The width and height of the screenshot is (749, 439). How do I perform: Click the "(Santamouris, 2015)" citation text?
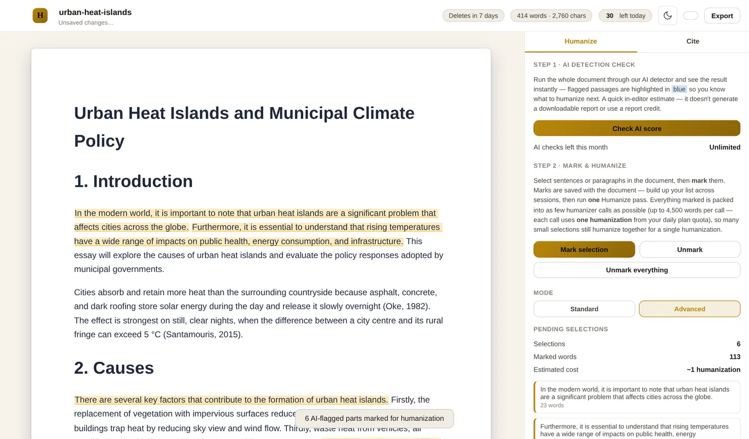203,335
